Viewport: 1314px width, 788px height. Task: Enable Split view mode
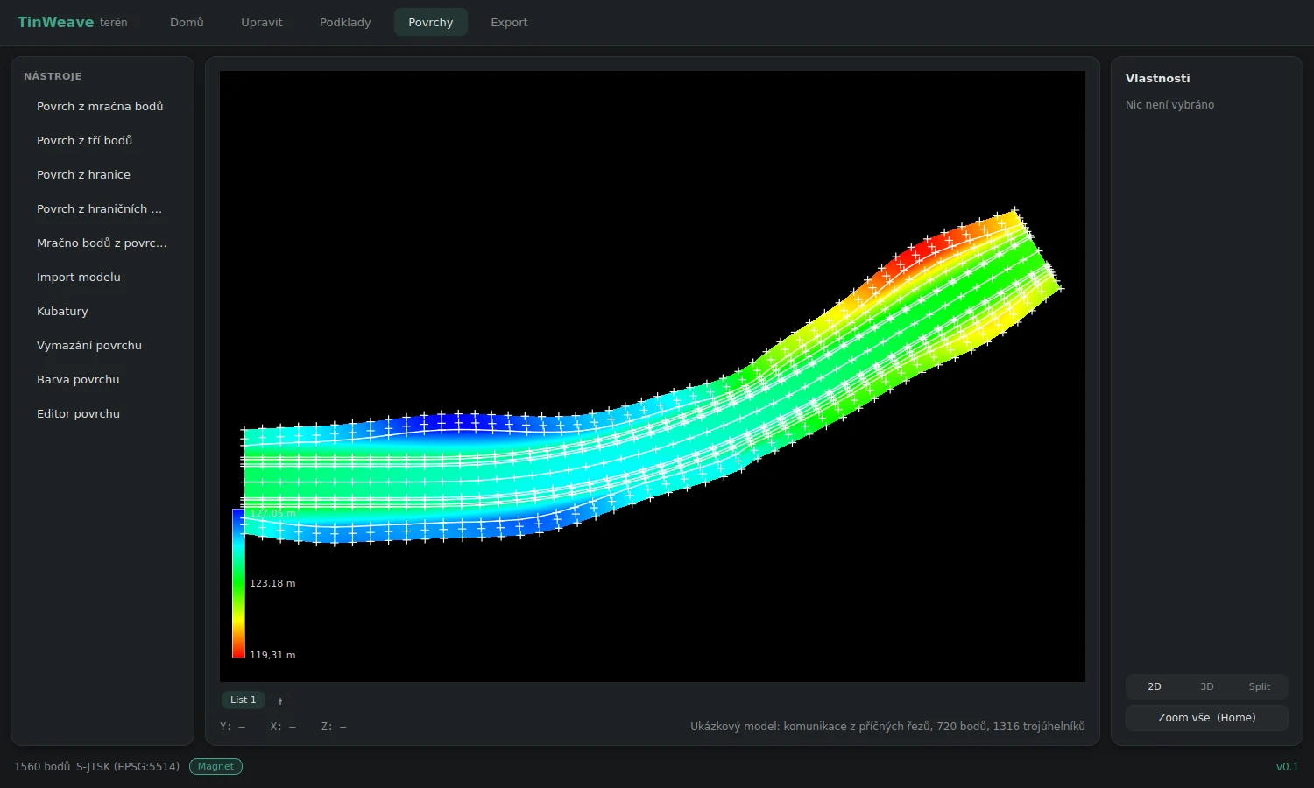coord(1260,686)
